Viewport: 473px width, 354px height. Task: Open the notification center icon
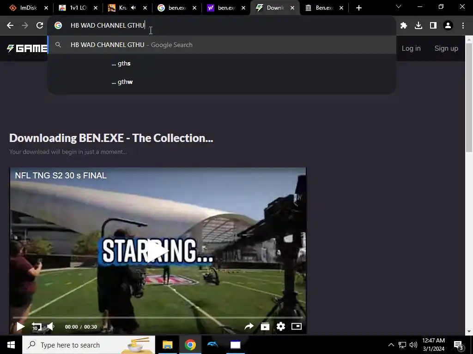click(458, 345)
